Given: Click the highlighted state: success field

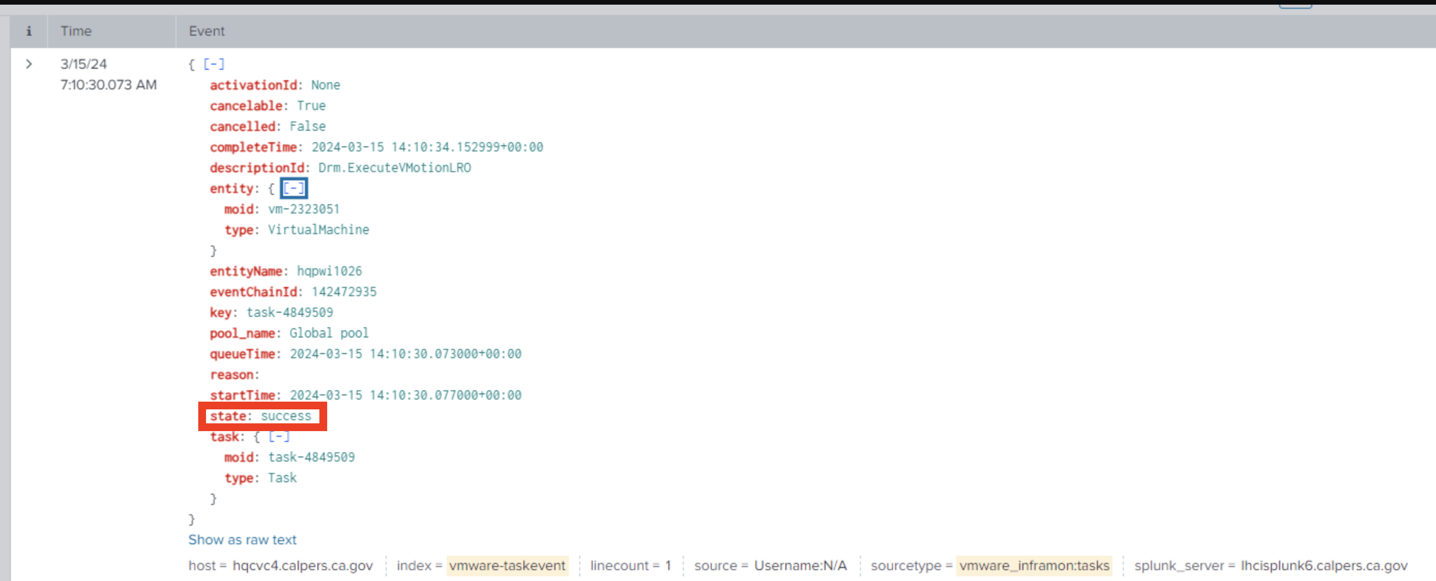Looking at the screenshot, I should [x=262, y=416].
